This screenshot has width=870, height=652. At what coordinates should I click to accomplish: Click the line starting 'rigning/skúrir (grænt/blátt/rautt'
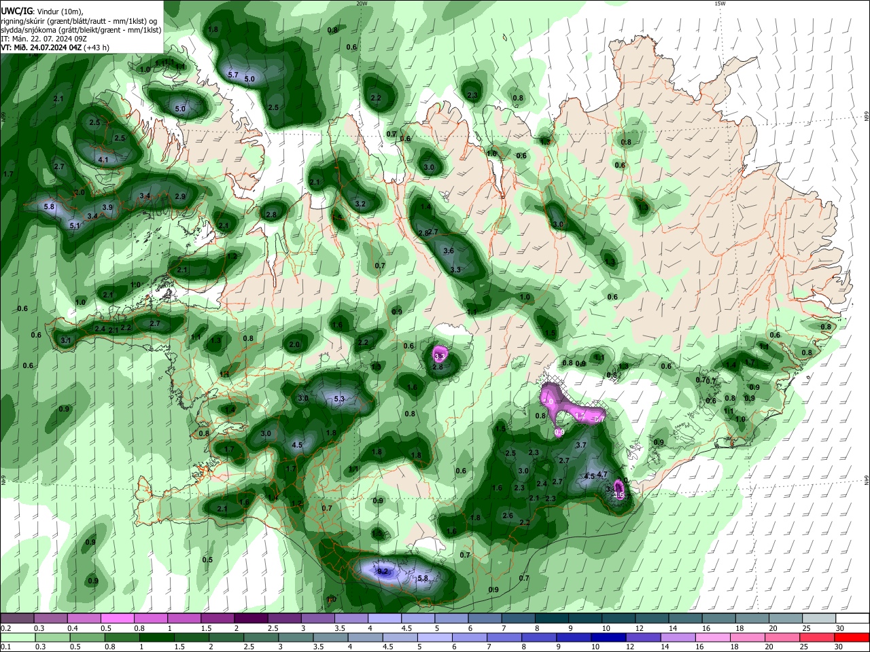[80, 21]
